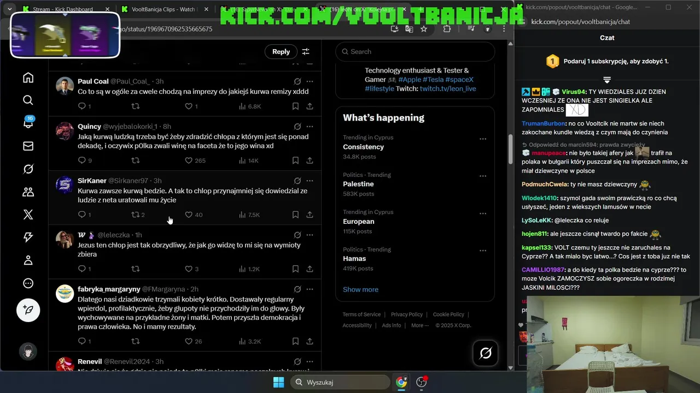Share Paul Coal's reply

(310, 106)
